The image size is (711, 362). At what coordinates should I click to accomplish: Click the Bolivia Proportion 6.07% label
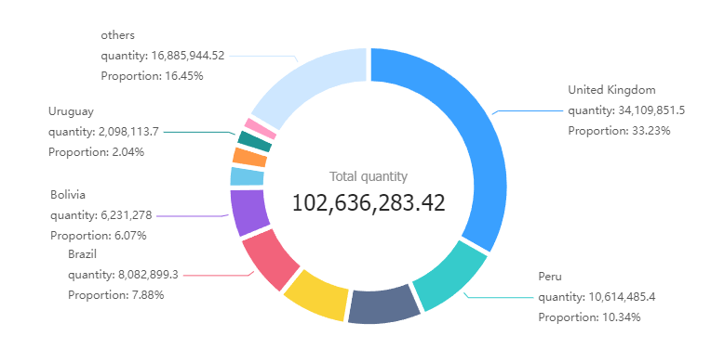click(99, 236)
